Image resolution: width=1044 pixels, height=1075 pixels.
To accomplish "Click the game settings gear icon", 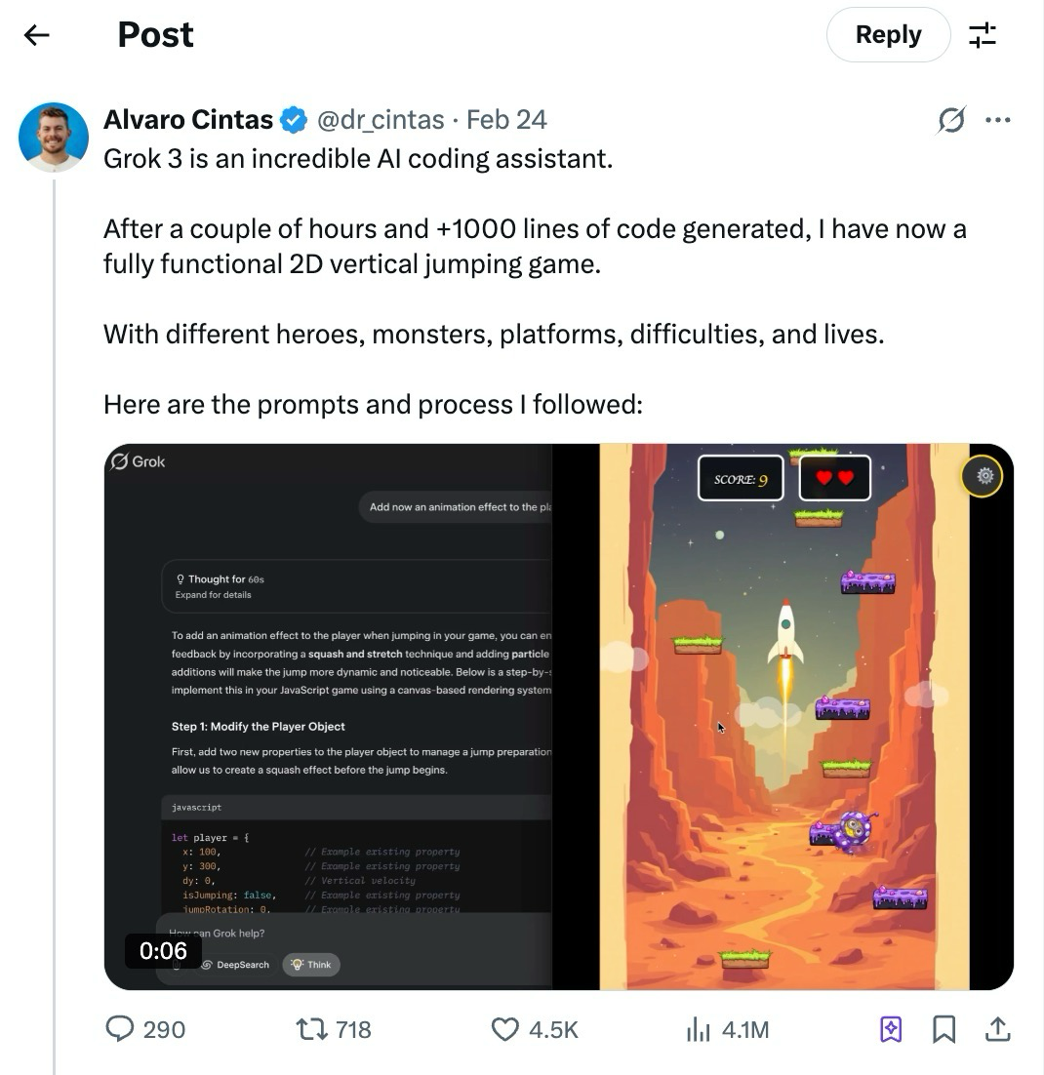I will pyautogui.click(x=984, y=476).
